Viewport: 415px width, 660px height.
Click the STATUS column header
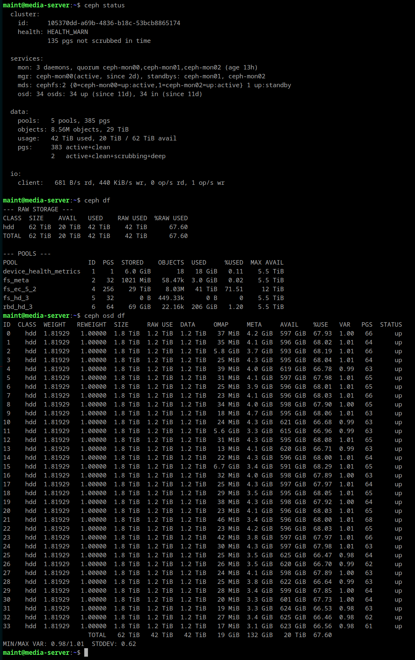tap(391, 325)
